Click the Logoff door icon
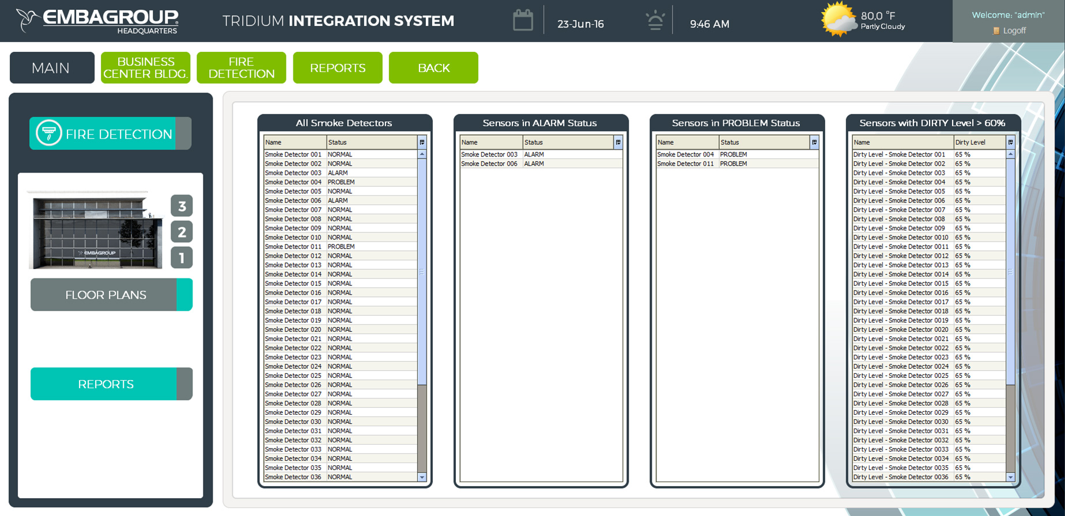Image resolution: width=1065 pixels, height=516 pixels. tap(996, 31)
